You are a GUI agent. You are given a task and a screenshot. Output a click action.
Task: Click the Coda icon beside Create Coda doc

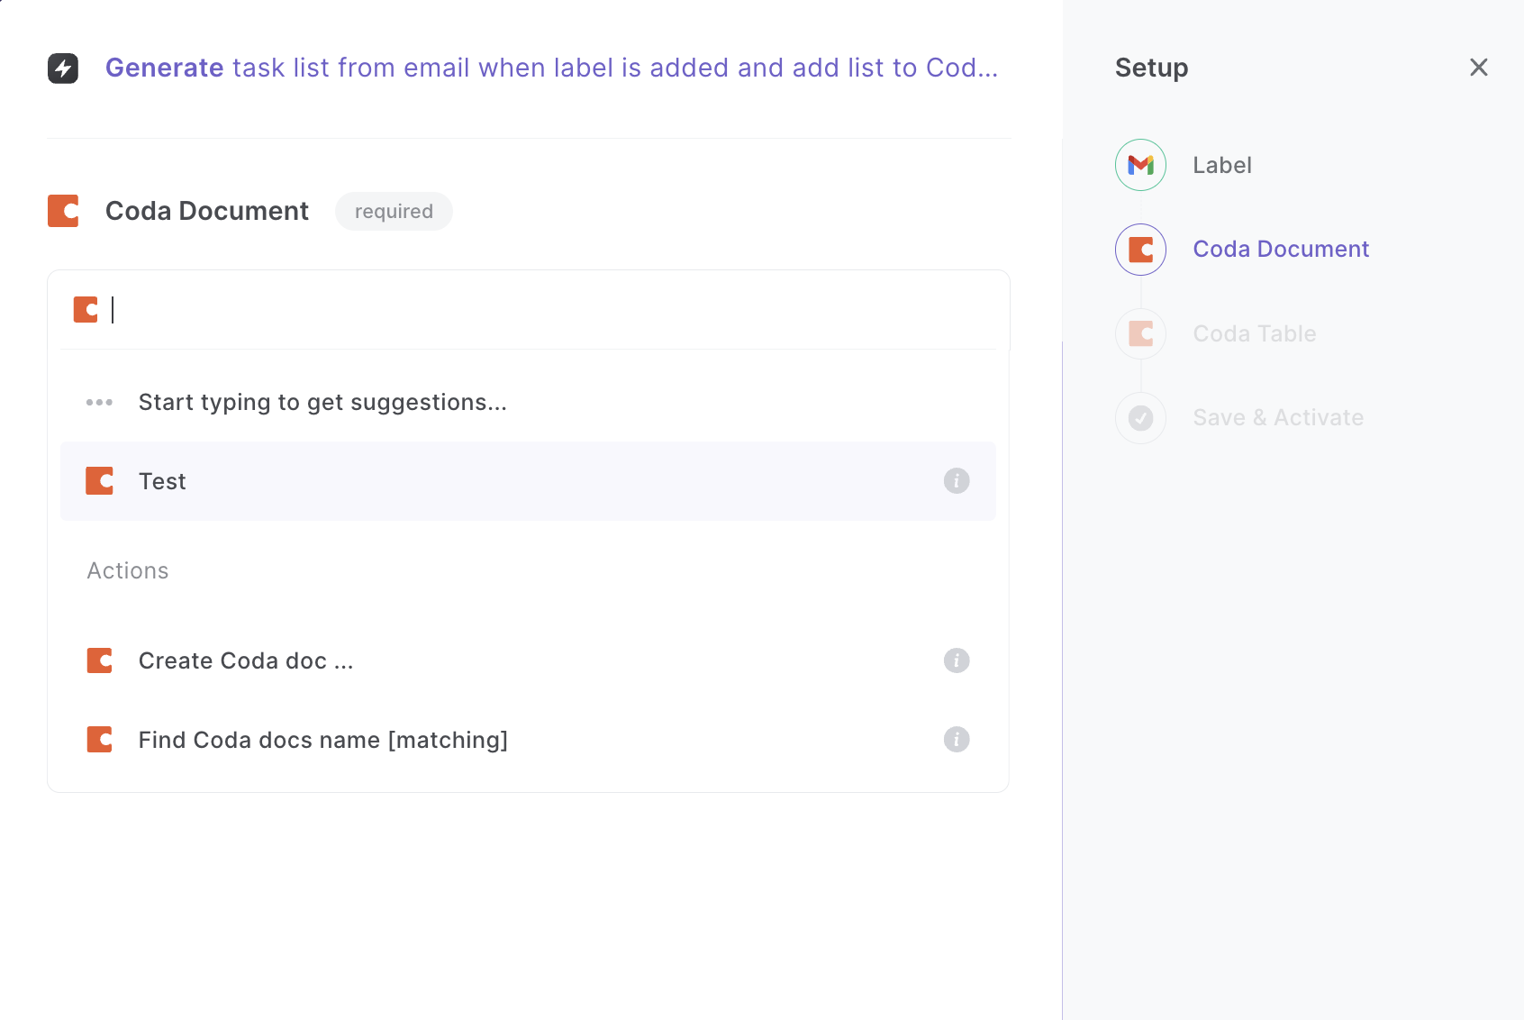click(x=99, y=660)
